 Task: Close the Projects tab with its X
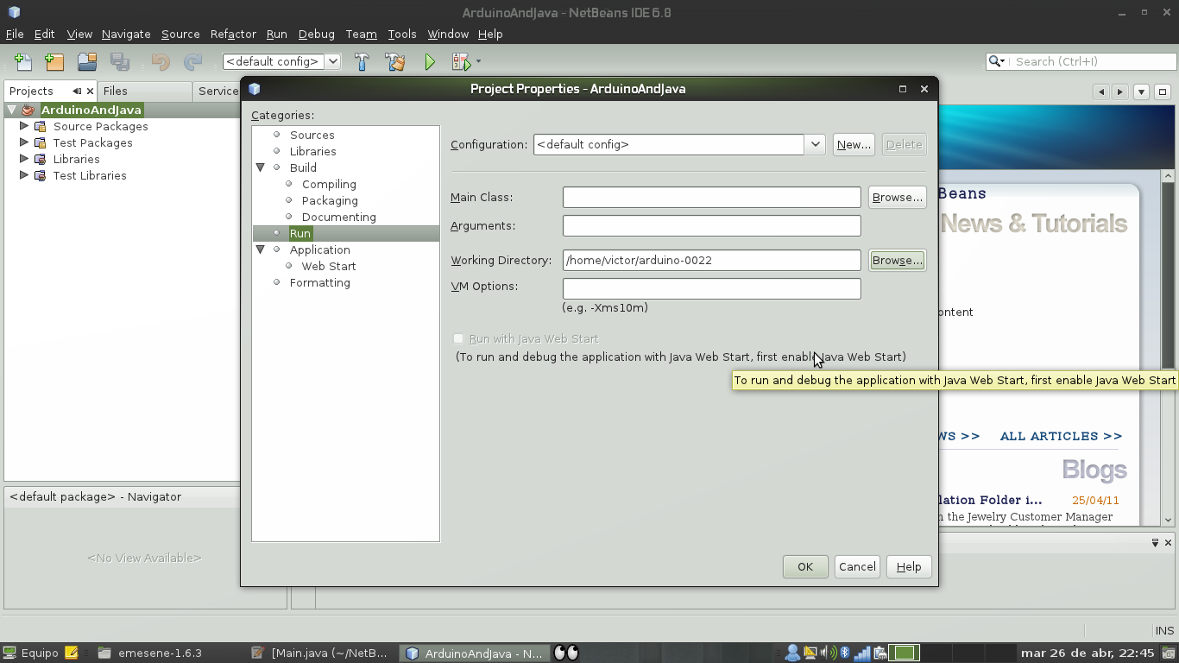[x=90, y=91]
